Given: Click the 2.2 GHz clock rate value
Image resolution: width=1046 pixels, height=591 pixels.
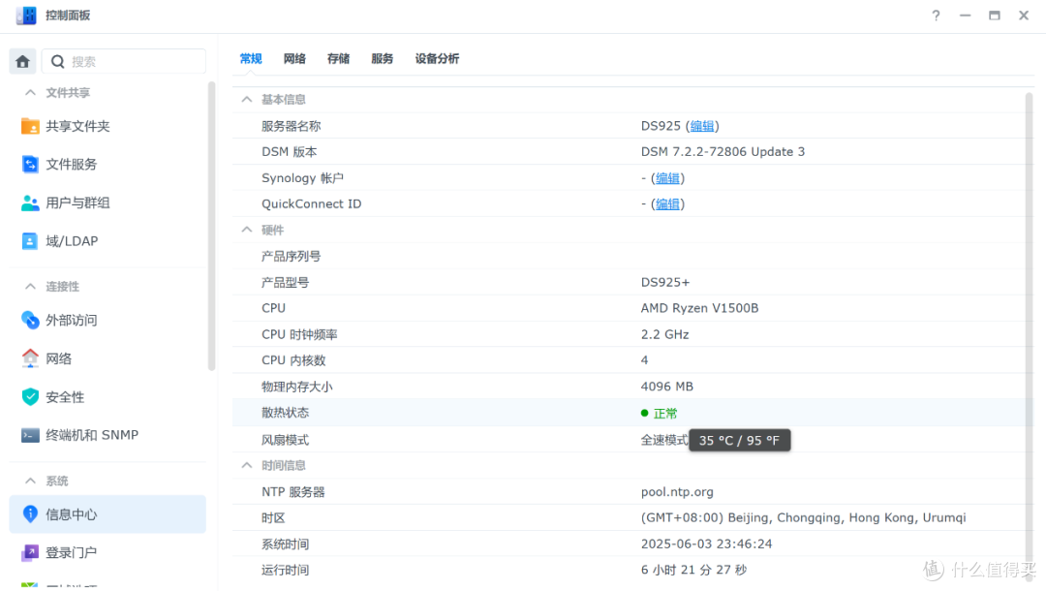Looking at the screenshot, I should 664,334.
